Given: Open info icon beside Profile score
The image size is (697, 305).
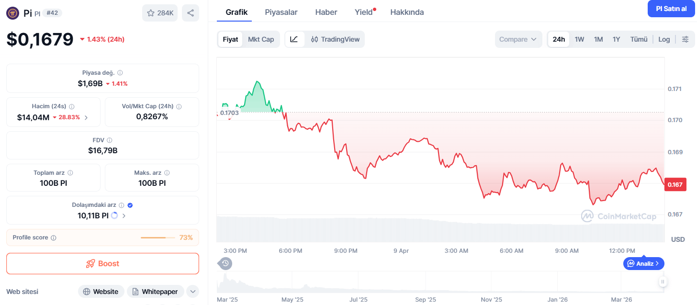Looking at the screenshot, I should tap(54, 237).
